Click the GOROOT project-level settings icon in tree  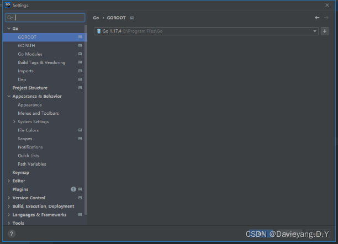(x=80, y=37)
